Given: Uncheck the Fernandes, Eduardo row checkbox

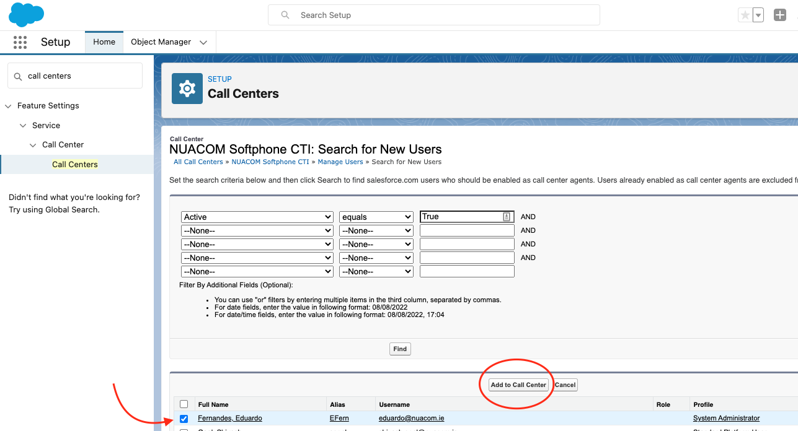Looking at the screenshot, I should pos(184,419).
